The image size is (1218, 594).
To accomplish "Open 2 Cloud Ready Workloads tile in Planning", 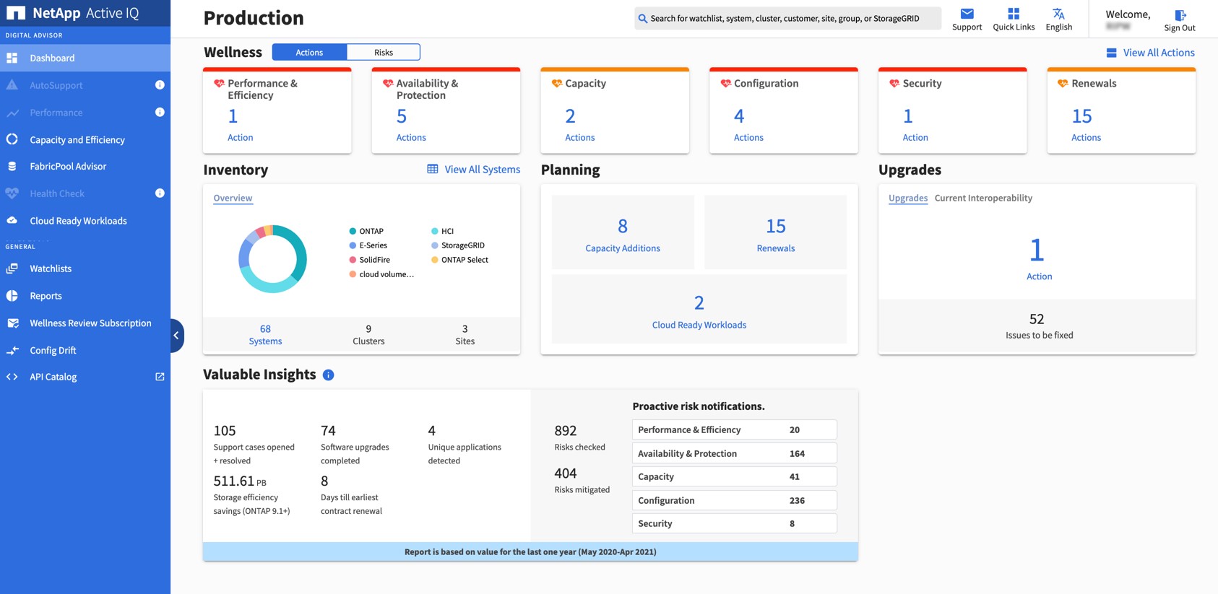I will 699,309.
